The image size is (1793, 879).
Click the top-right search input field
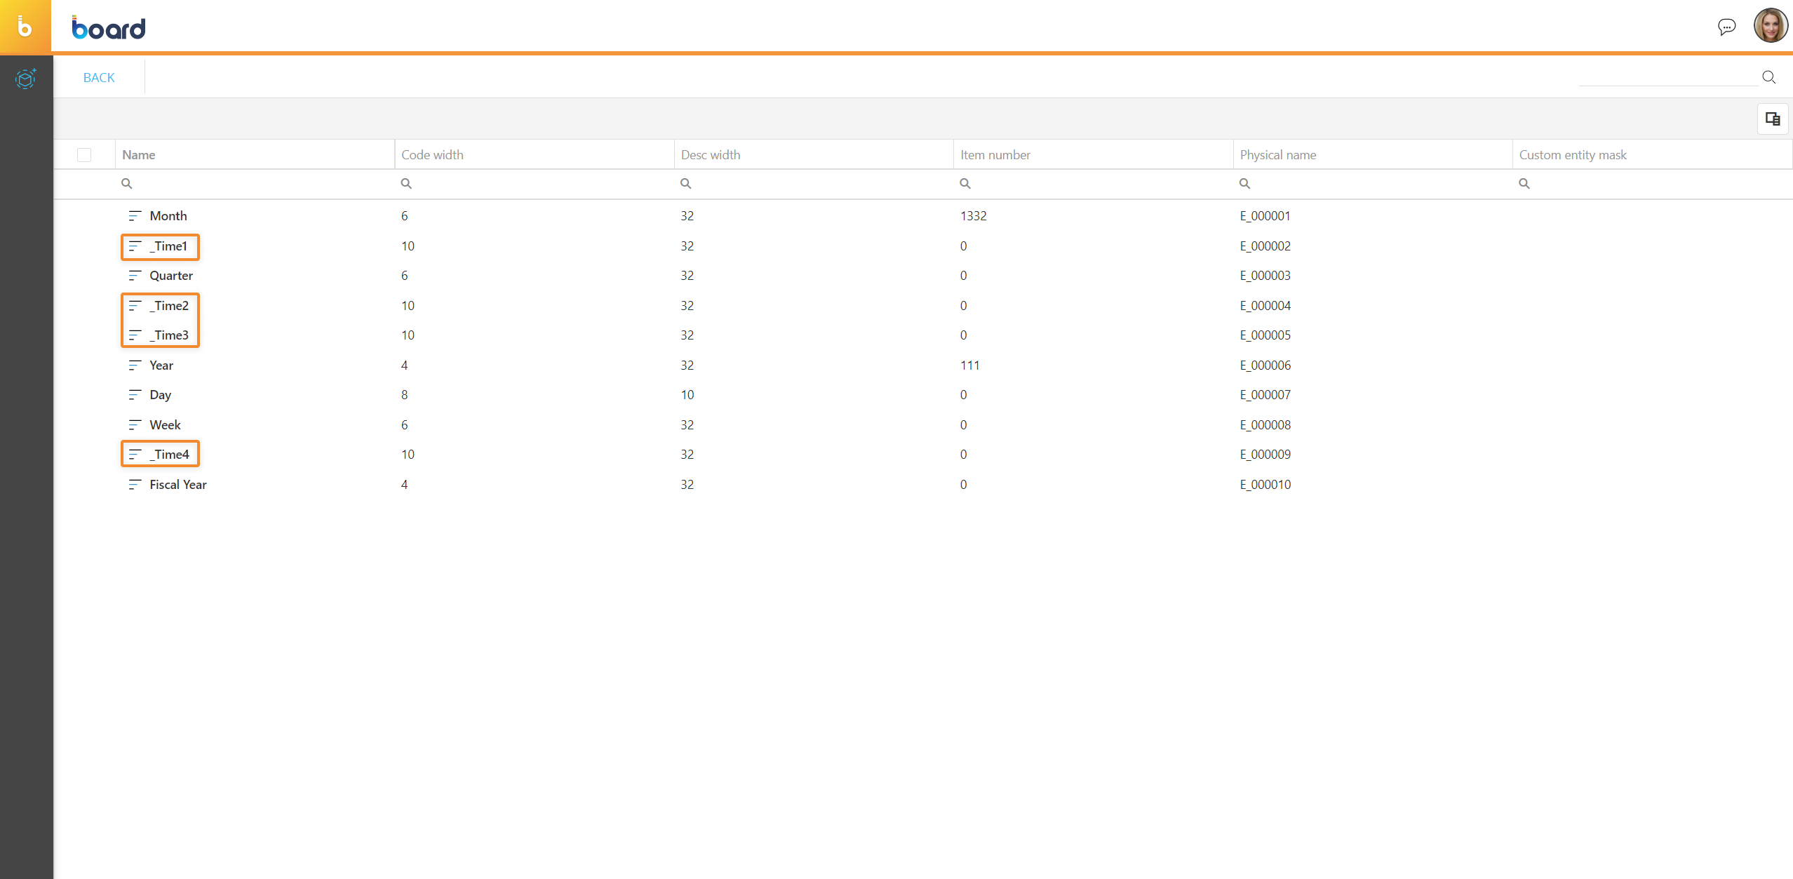[x=1667, y=77]
